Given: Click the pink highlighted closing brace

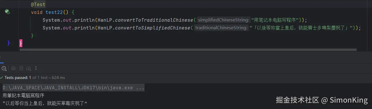Looking at the screenshot, I should 21,43.
